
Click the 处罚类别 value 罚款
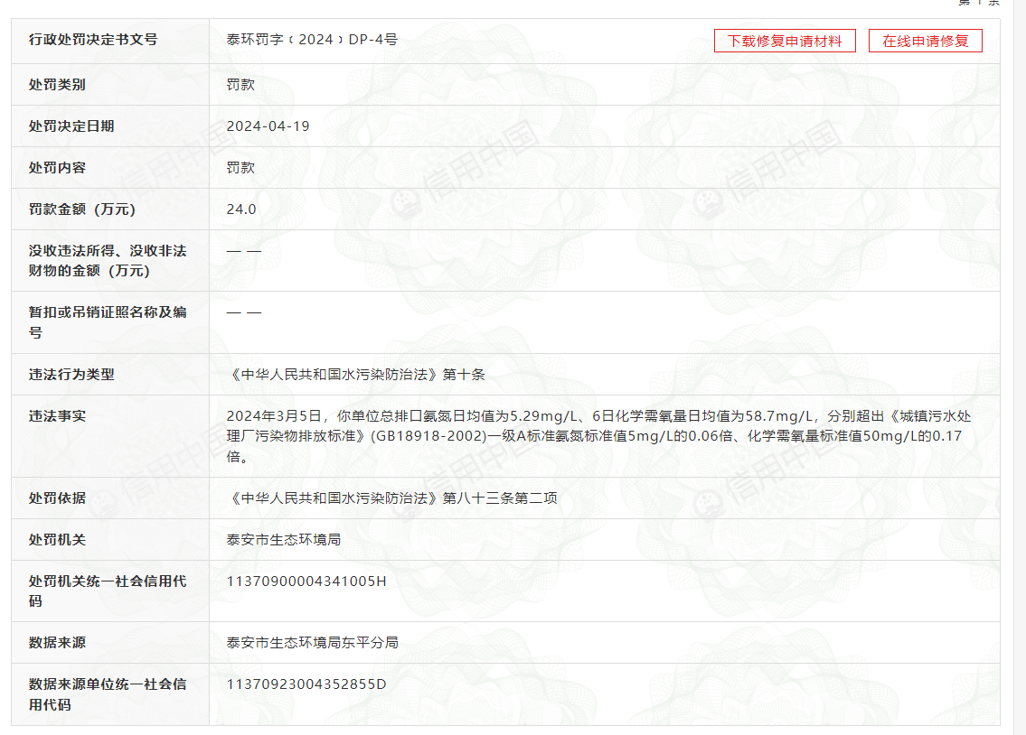pyautogui.click(x=239, y=85)
